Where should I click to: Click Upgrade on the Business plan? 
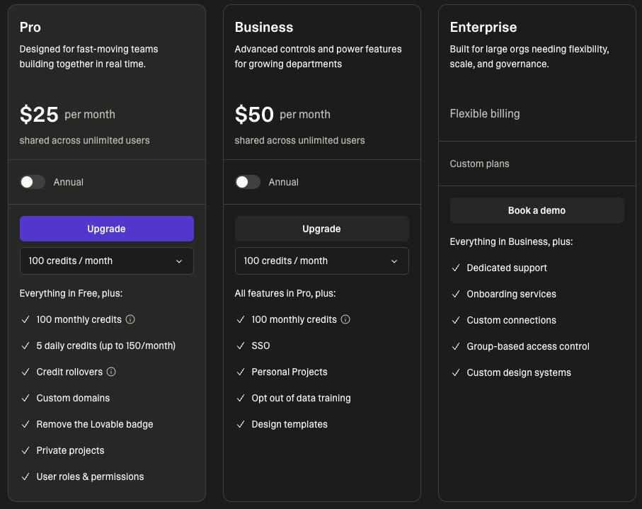(321, 229)
